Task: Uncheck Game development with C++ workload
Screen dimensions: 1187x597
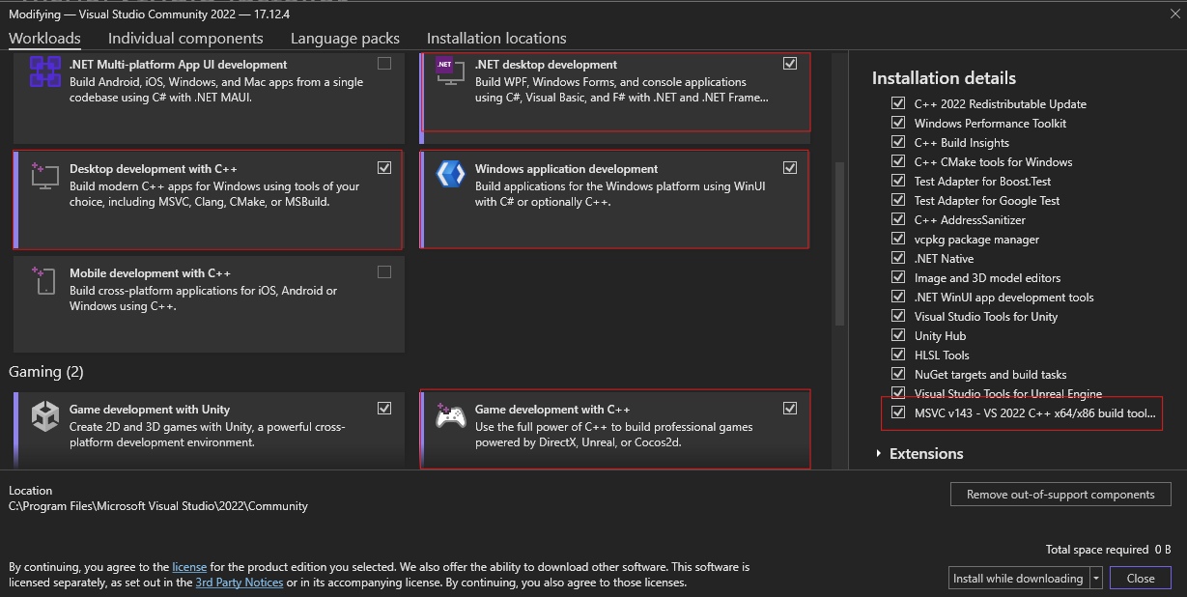Action: point(790,409)
